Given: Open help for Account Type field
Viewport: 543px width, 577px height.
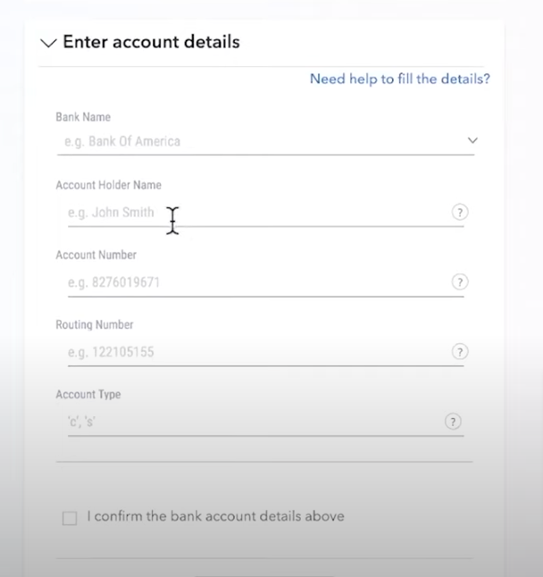Looking at the screenshot, I should 453,422.
